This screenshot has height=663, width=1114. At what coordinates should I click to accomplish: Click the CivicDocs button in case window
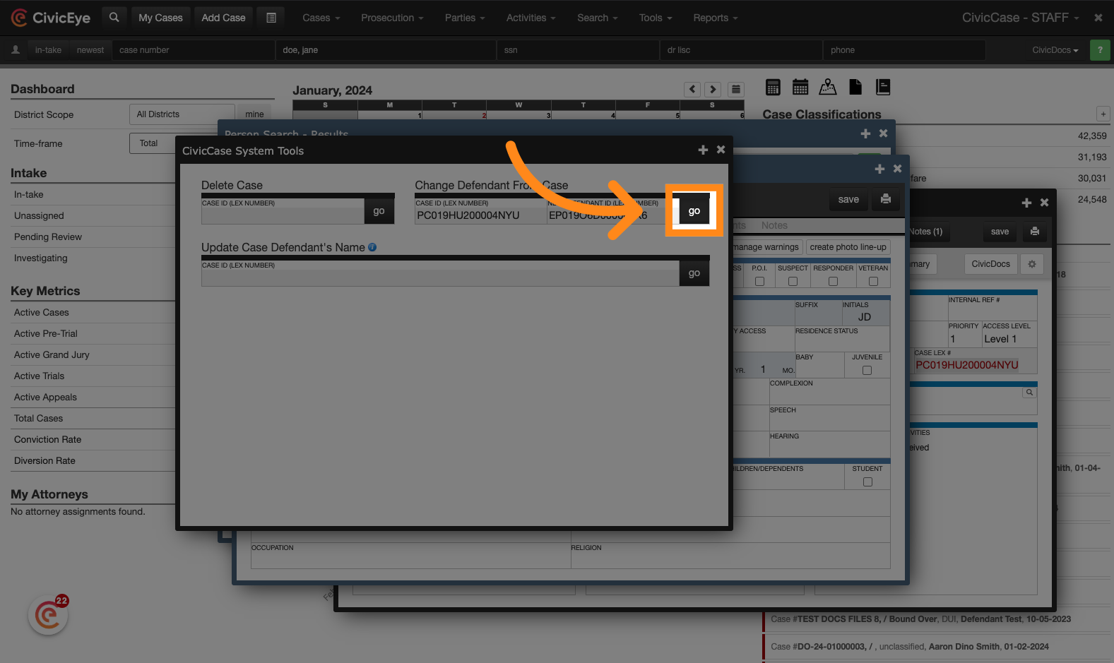click(x=990, y=264)
